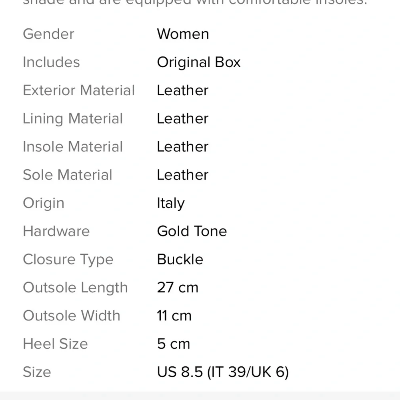
Task: Tap the Original Box value
Action: click(x=198, y=62)
